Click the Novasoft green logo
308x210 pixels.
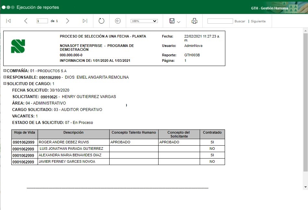(18, 46)
